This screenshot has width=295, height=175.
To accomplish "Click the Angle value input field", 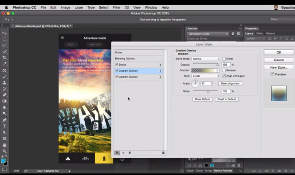I will (206, 83).
